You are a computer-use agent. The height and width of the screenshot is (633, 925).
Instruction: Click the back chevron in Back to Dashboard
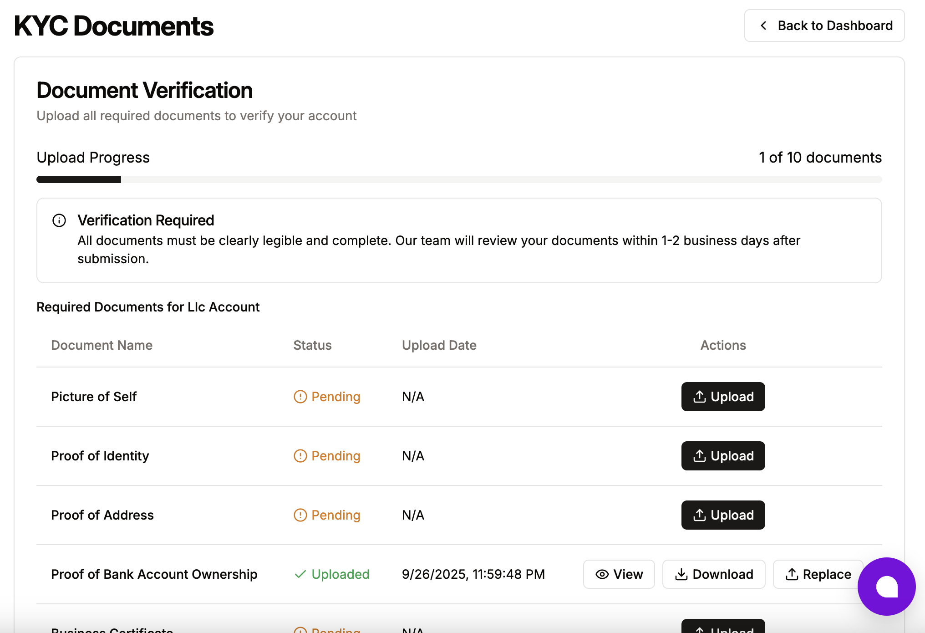point(763,26)
